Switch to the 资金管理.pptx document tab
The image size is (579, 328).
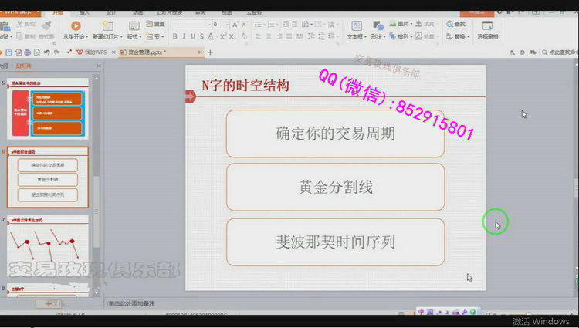pos(145,52)
